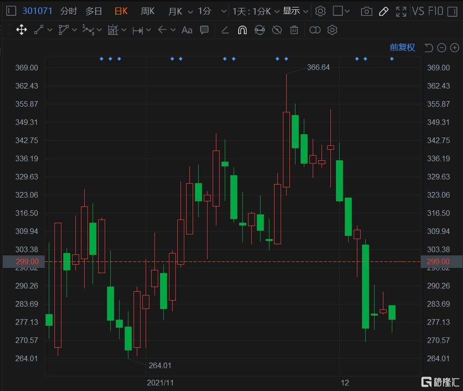
Task: Take a chart snapshot with camera icon
Action: pos(366,12)
